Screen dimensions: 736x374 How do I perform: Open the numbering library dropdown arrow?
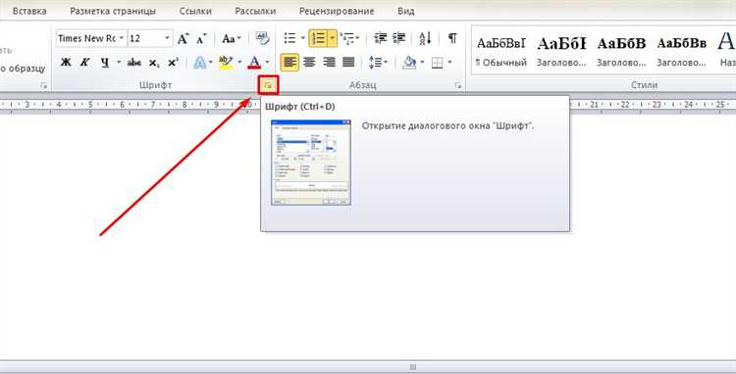click(333, 38)
